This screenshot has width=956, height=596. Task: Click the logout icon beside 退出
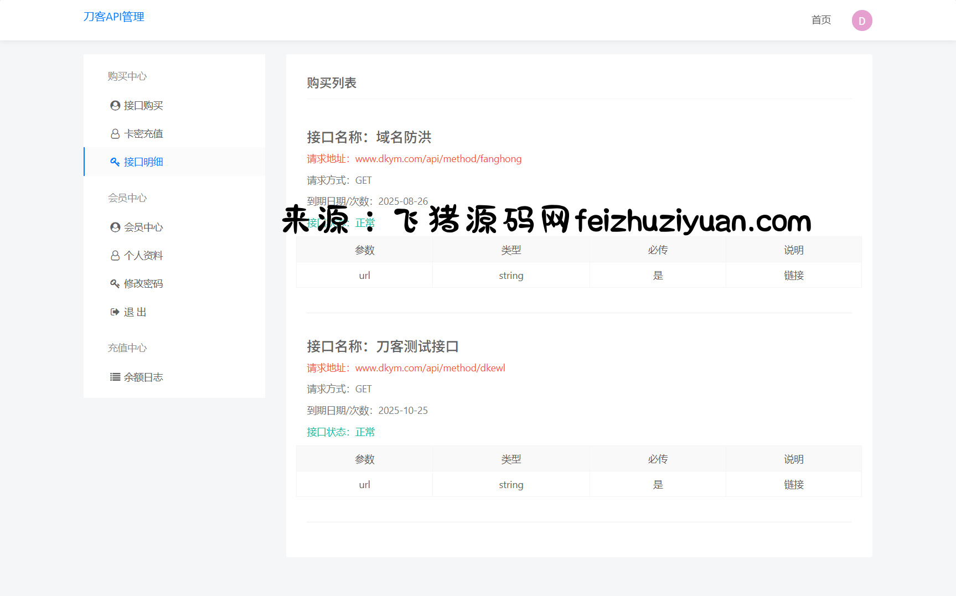[x=115, y=312]
